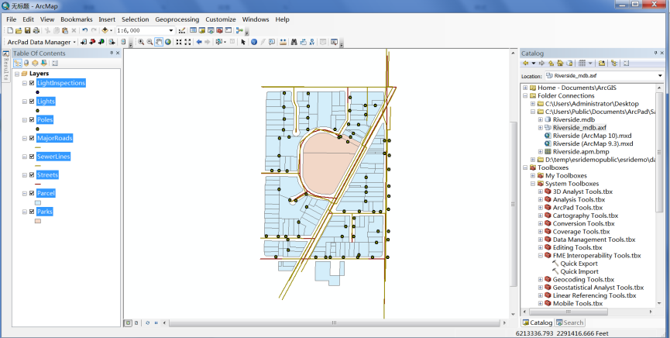Click Fixed Zoom Out
This screenshot has width=670, height=338.
[187, 42]
